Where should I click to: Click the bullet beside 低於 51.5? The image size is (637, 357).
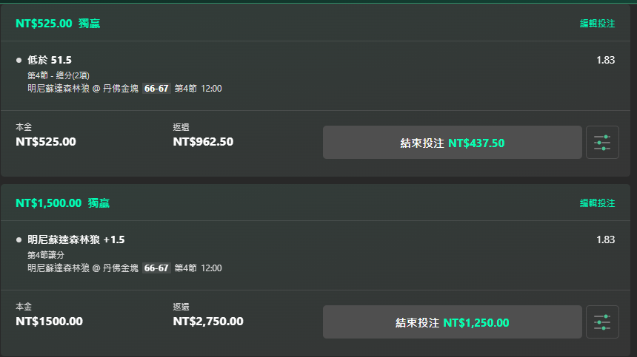pyautogui.click(x=19, y=61)
